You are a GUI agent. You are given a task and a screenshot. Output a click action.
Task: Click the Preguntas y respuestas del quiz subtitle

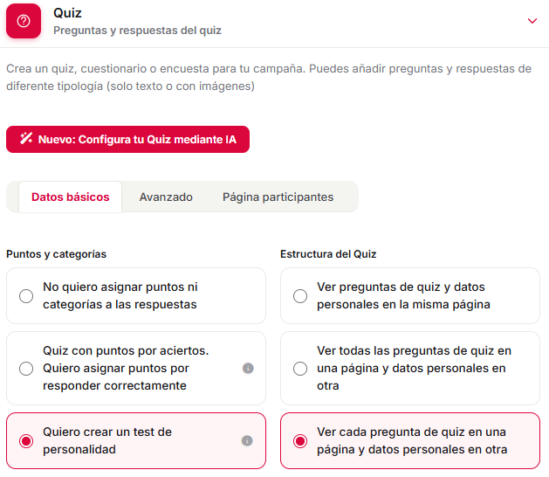137,31
